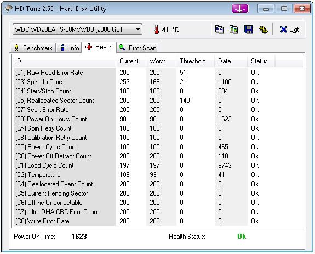Viewport: 315px width, 254px height.
Task: Click the Power On Time value 1623
Action: tap(79, 237)
